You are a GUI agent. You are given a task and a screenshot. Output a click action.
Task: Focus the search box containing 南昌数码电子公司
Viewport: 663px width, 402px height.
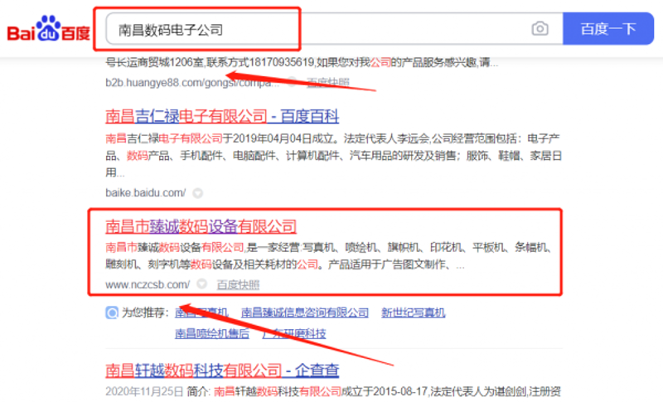pyautogui.click(x=334, y=29)
